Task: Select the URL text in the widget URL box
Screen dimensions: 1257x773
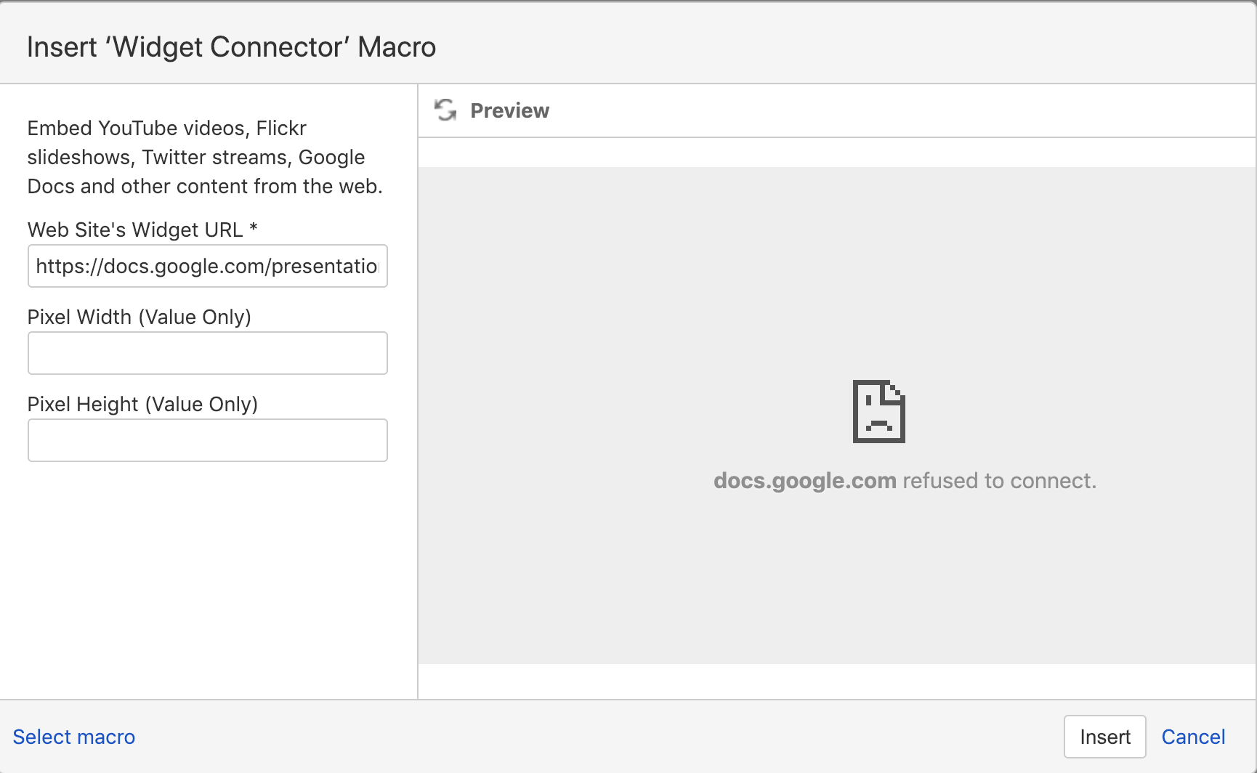Action: coord(207,266)
